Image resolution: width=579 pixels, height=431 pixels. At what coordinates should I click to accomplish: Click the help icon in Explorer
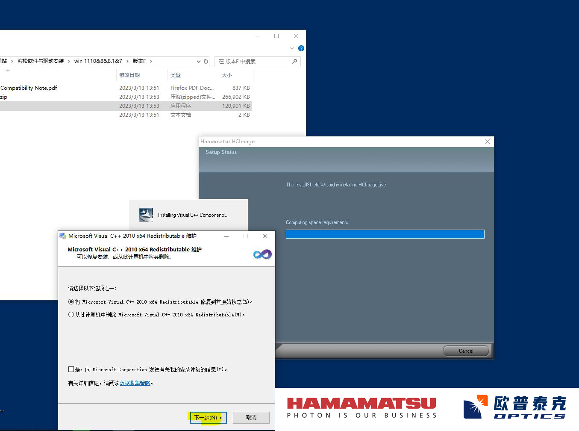[x=301, y=48]
